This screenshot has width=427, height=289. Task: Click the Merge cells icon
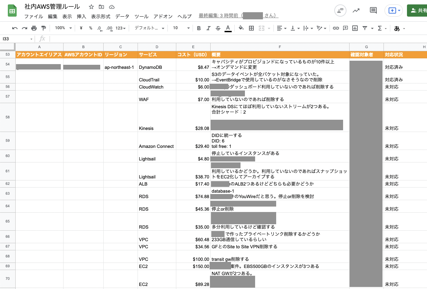coord(262,28)
